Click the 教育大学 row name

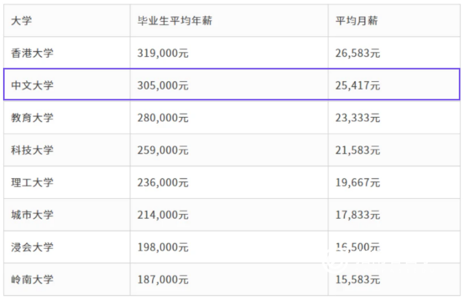click(32, 118)
